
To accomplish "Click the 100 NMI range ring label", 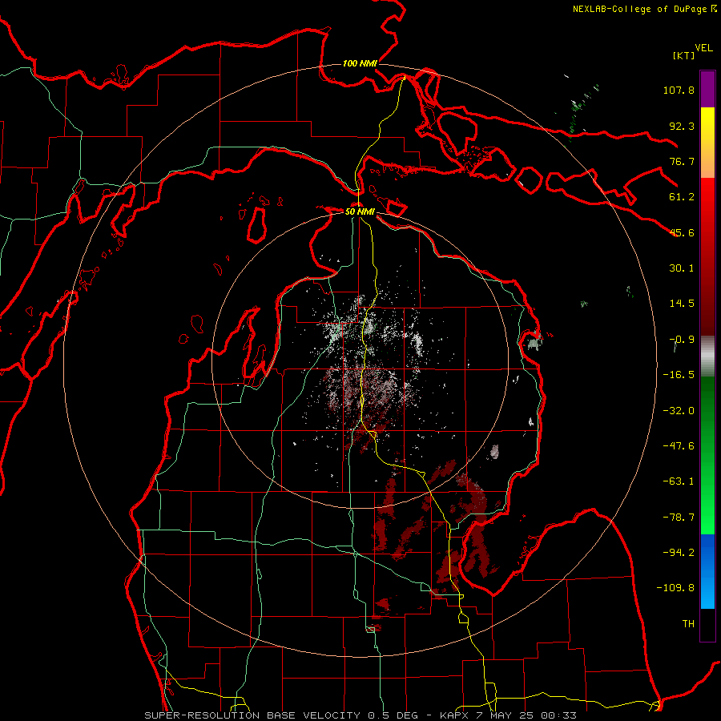I will (360, 63).
